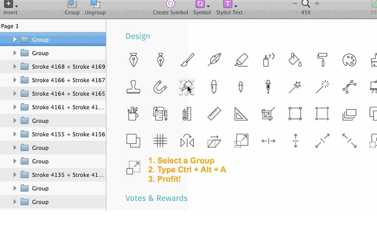Select the dashed selection box icon
The height and width of the screenshot is (237, 377).
(x=322, y=114)
